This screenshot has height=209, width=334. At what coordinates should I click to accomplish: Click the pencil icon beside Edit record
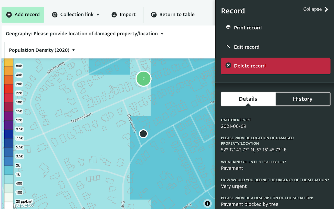tap(228, 46)
